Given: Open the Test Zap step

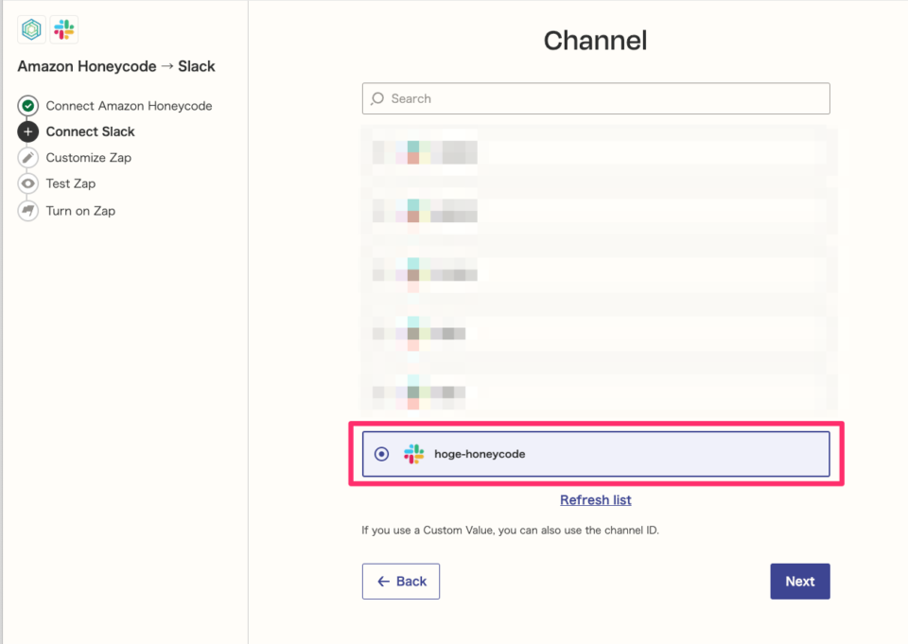Looking at the screenshot, I should [x=70, y=183].
